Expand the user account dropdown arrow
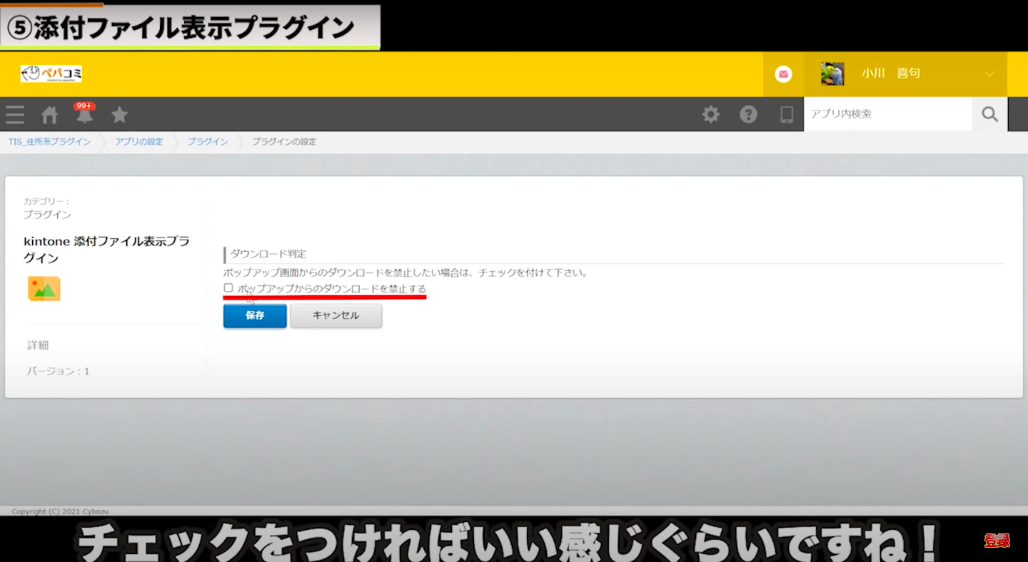1028x562 pixels. pyautogui.click(x=989, y=74)
